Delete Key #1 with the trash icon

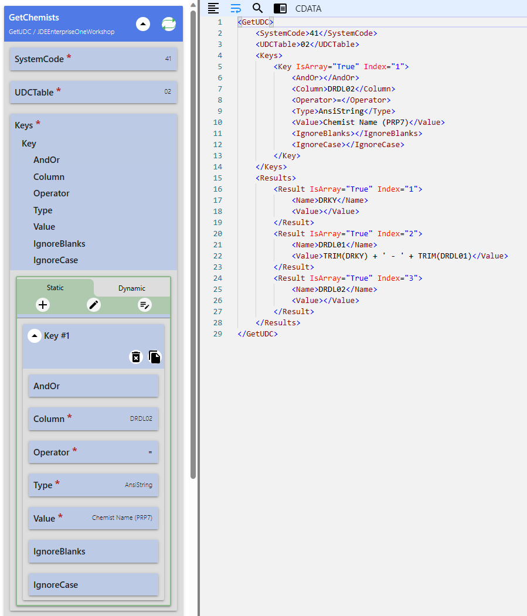coord(136,357)
